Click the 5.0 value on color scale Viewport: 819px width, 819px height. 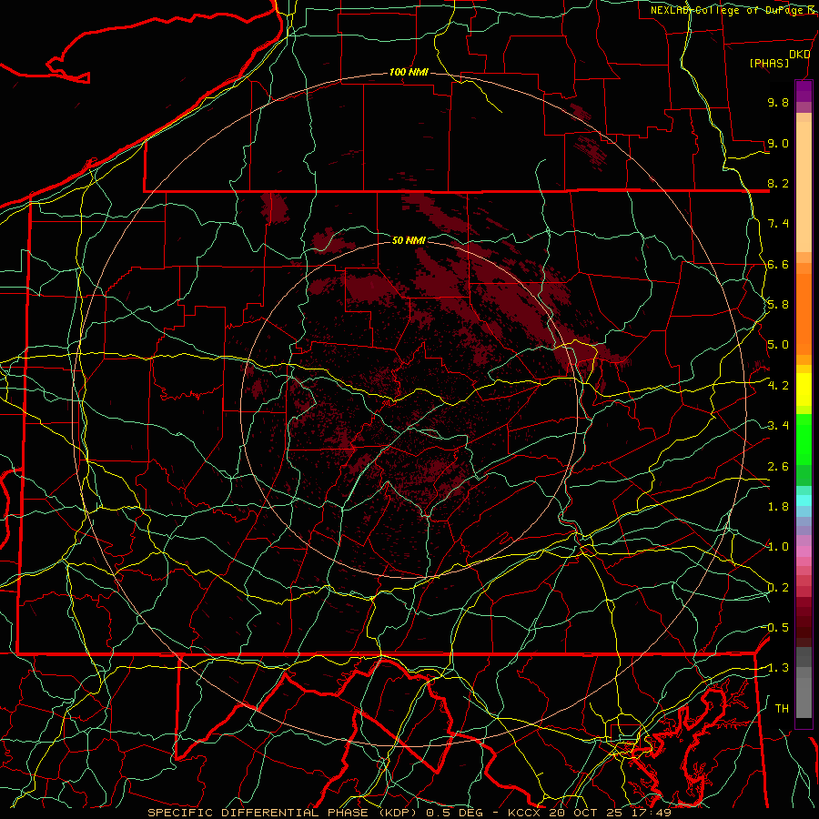778,345
